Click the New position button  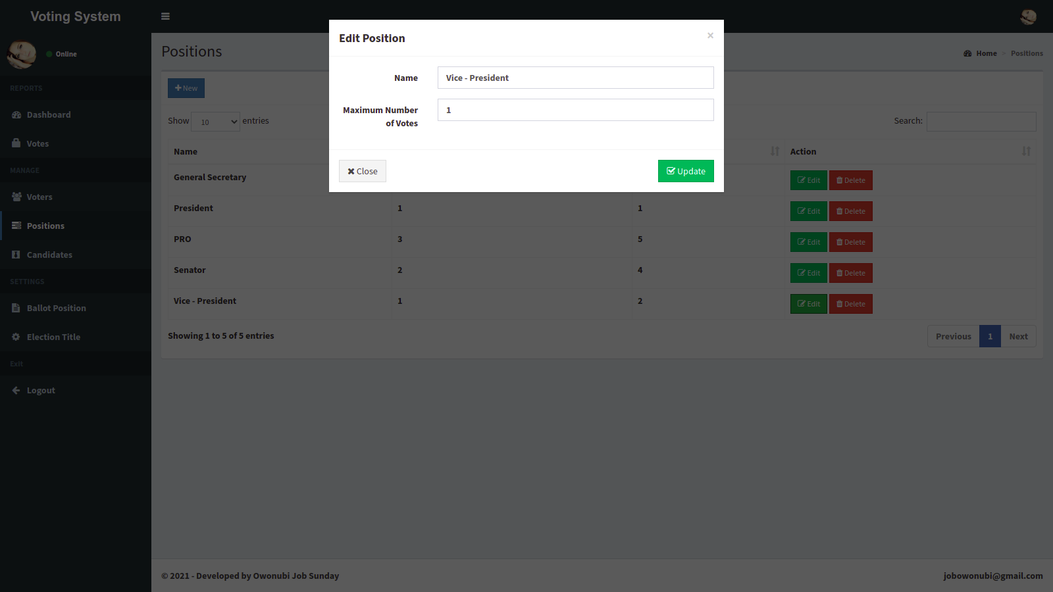coord(186,88)
